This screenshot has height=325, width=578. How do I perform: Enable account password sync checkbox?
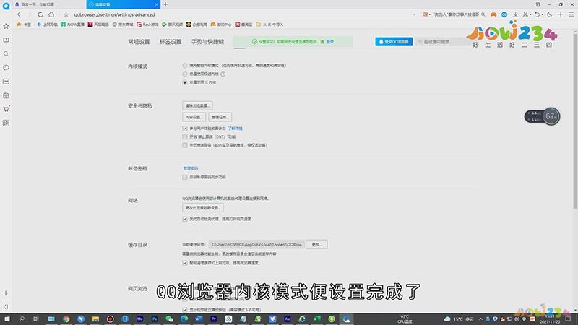(x=185, y=177)
